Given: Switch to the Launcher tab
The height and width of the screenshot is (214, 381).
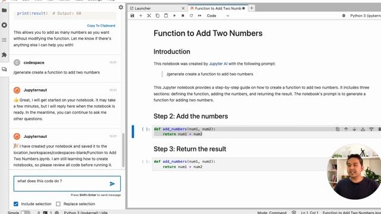Looking at the screenshot, I should [157, 8].
